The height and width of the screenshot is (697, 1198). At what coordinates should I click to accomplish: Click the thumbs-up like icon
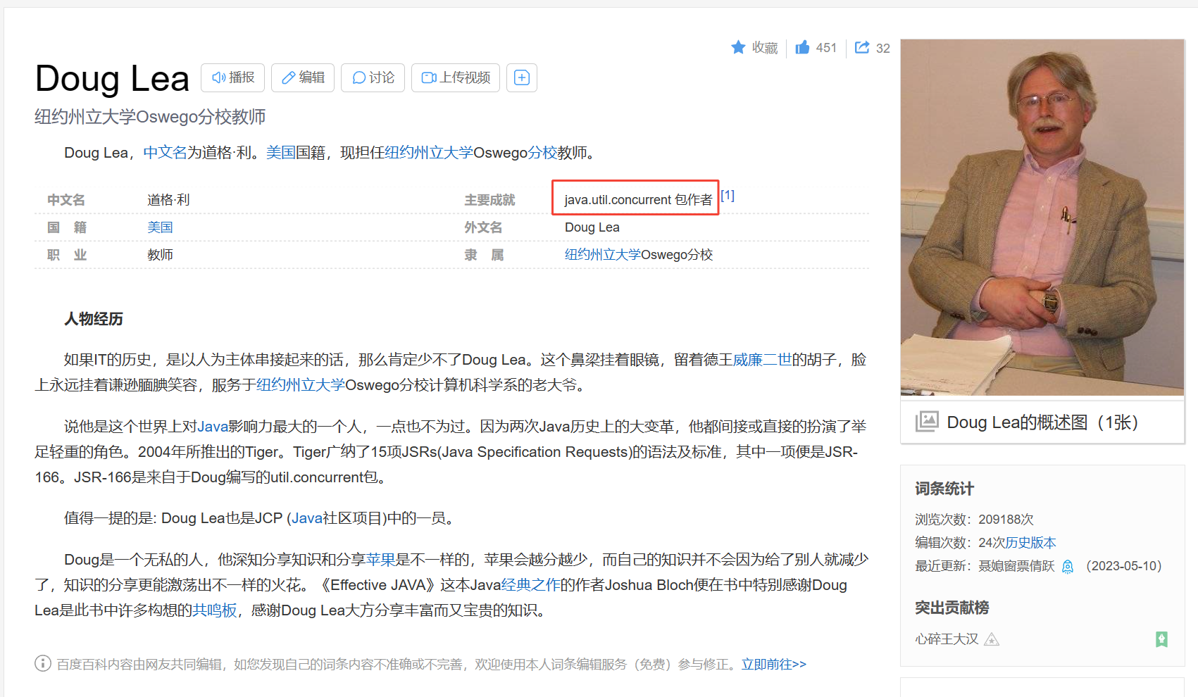[802, 47]
